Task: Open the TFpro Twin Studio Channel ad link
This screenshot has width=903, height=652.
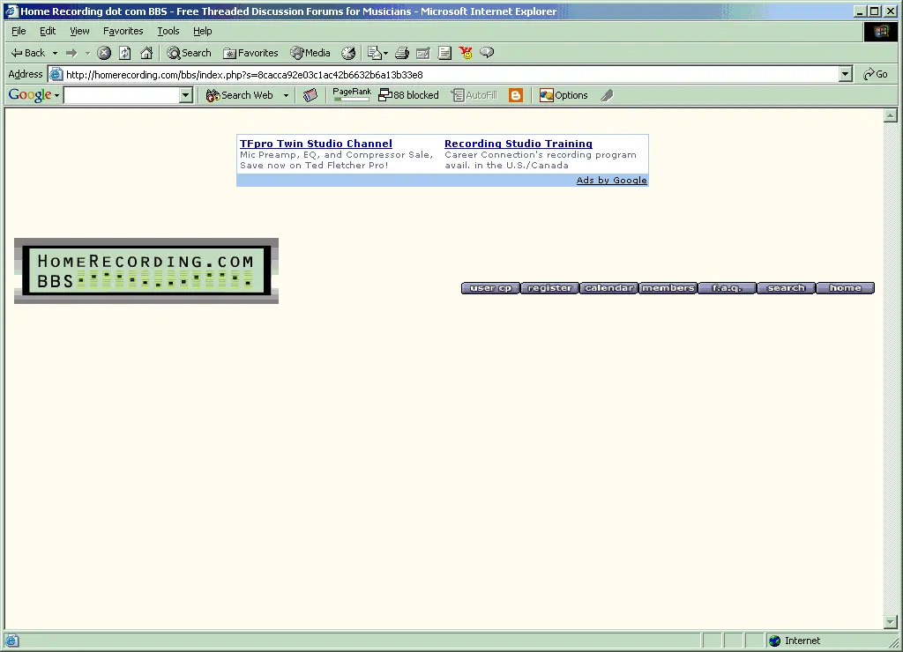Action: tap(316, 144)
